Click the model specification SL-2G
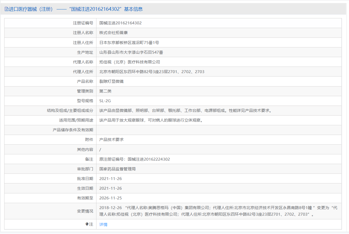The height and width of the screenshot is (234, 349). (105, 101)
